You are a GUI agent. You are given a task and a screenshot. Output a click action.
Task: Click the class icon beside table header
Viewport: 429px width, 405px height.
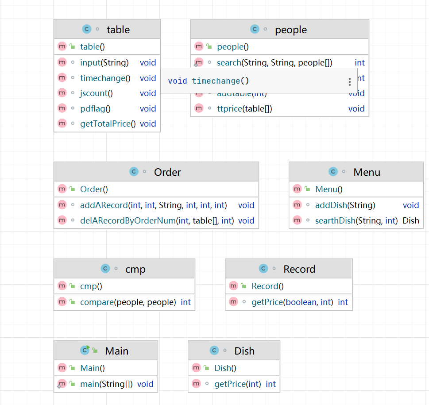tap(87, 30)
